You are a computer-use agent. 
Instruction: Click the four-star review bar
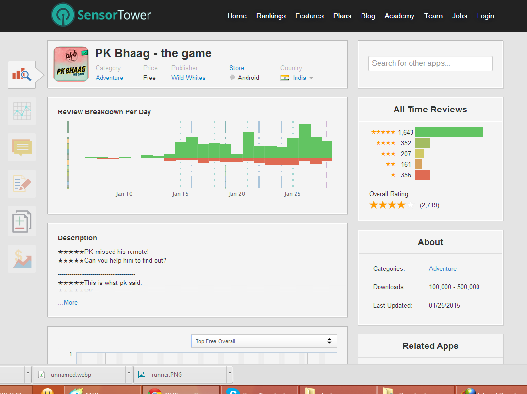click(x=423, y=143)
